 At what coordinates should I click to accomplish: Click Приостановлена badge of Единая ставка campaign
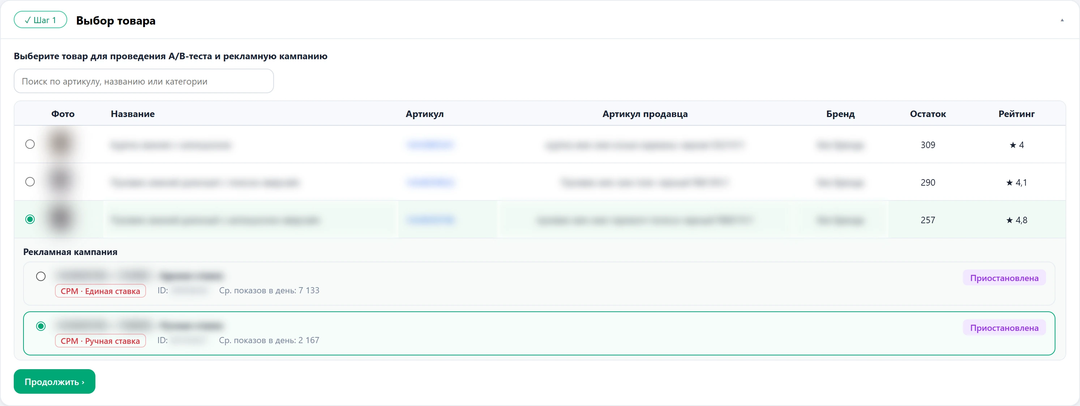tap(1004, 278)
